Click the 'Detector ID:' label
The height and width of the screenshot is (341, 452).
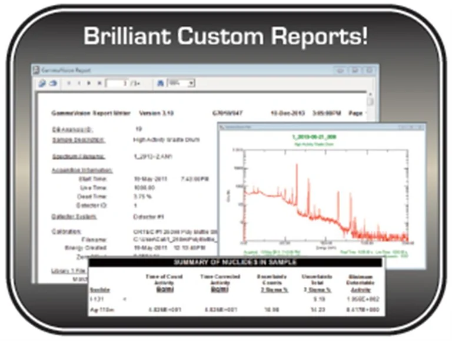pos(91,206)
